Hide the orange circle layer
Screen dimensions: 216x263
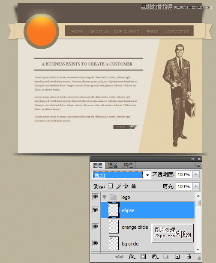tap(95, 227)
